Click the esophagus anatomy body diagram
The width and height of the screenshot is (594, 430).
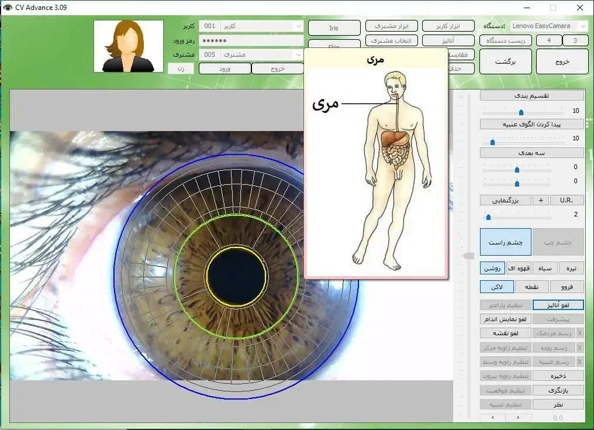coord(393,170)
